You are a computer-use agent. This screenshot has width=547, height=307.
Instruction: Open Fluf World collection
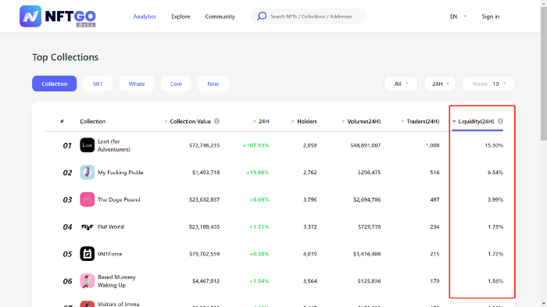111,227
